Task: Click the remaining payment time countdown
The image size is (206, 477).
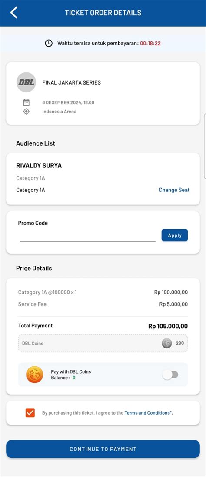Action: pos(150,43)
